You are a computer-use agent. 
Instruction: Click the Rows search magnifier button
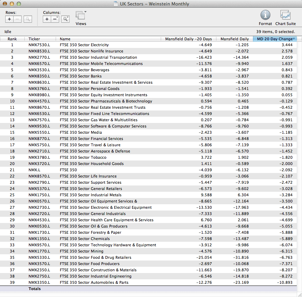pyautogui.click(x=28, y=19)
